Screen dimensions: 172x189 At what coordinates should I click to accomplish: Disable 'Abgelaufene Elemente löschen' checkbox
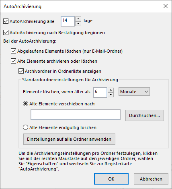click(x=13, y=51)
